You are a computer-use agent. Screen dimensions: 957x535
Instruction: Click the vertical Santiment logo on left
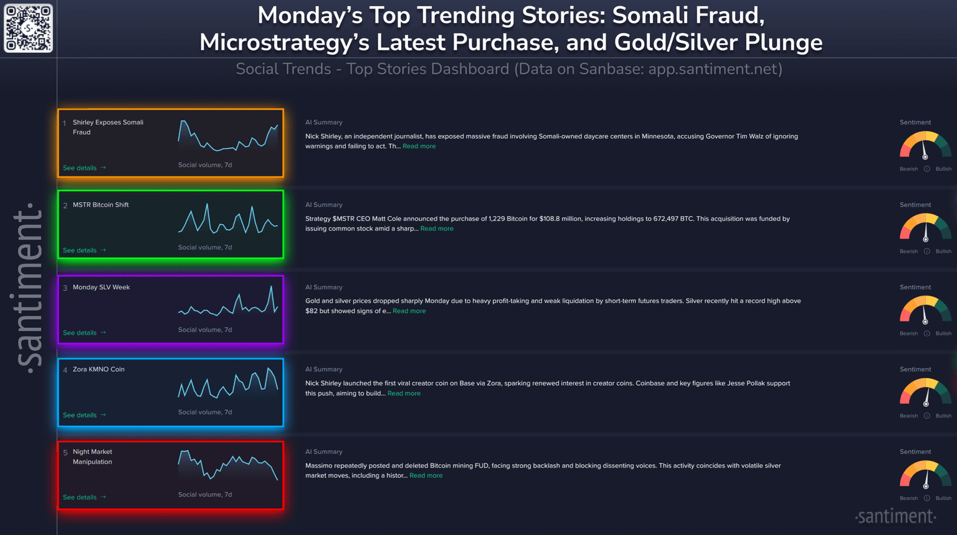(x=28, y=287)
